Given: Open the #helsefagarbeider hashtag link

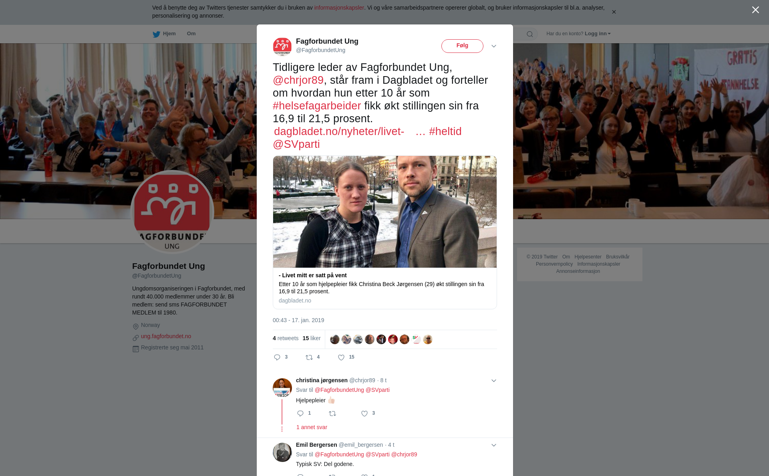Looking at the screenshot, I should tap(317, 106).
